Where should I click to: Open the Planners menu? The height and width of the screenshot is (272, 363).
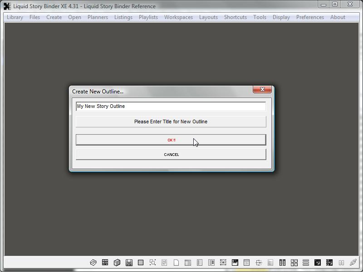pos(98,17)
